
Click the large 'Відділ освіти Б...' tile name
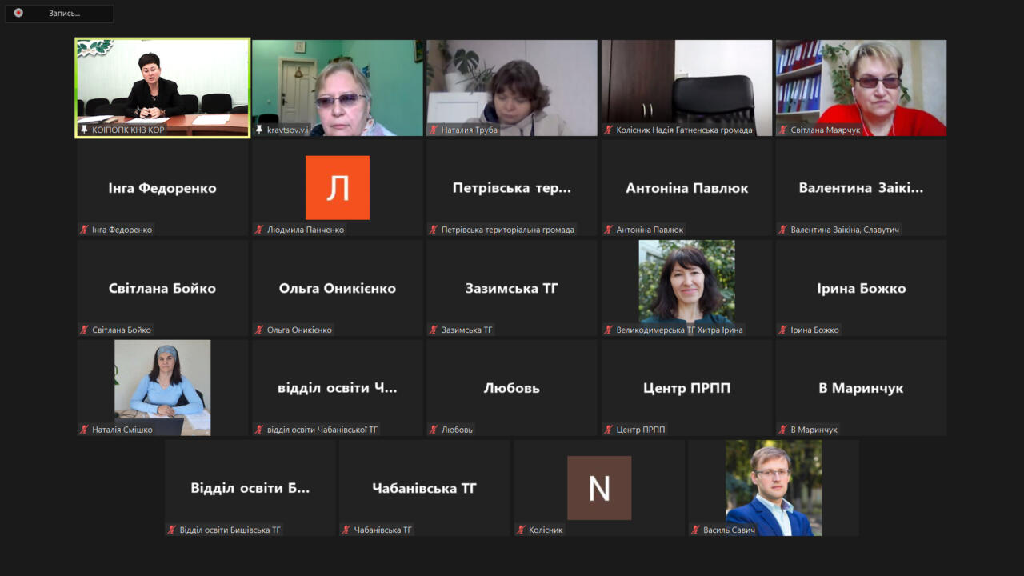point(250,489)
